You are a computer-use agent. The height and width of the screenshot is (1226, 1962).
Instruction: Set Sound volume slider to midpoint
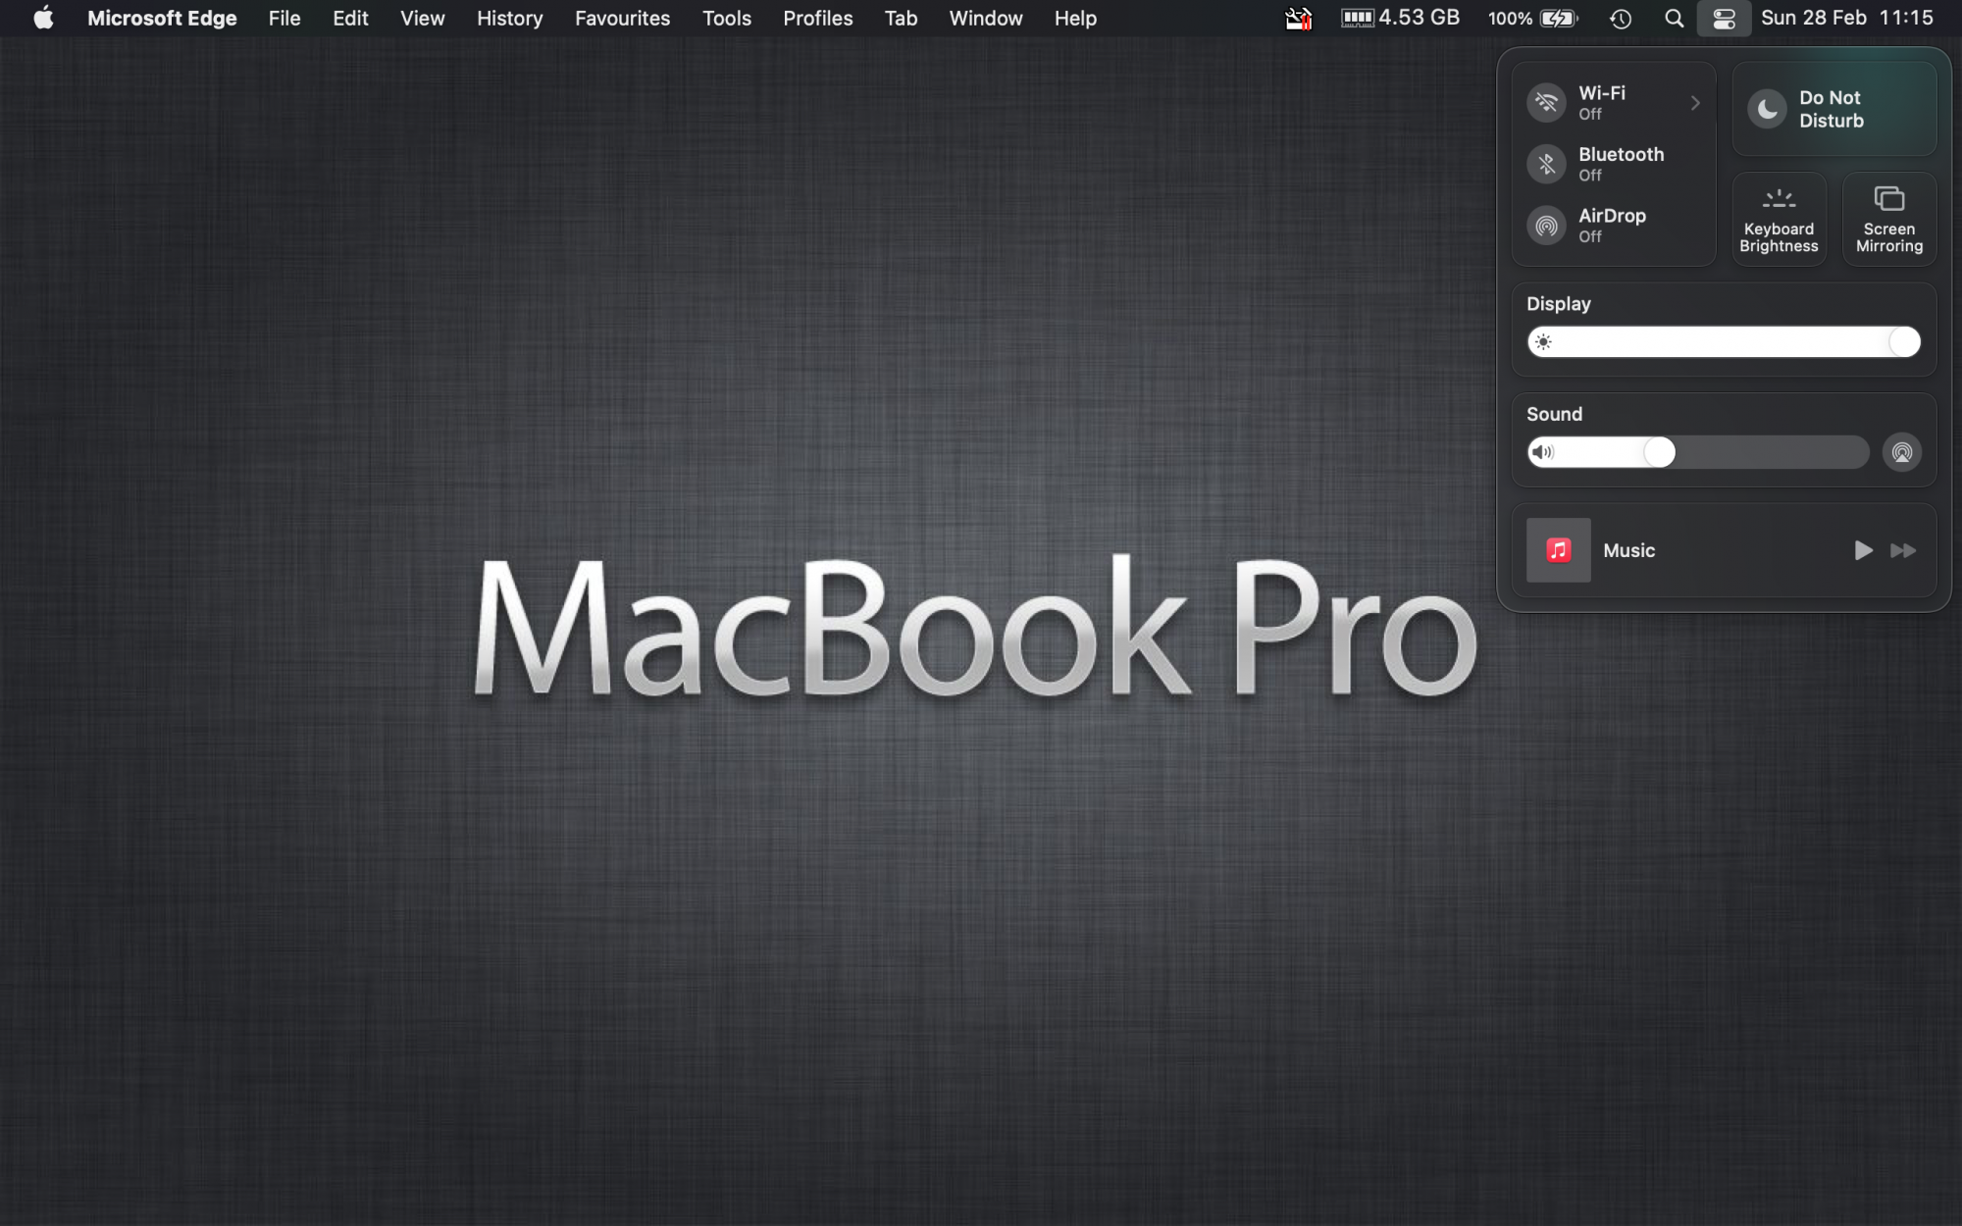point(1699,452)
